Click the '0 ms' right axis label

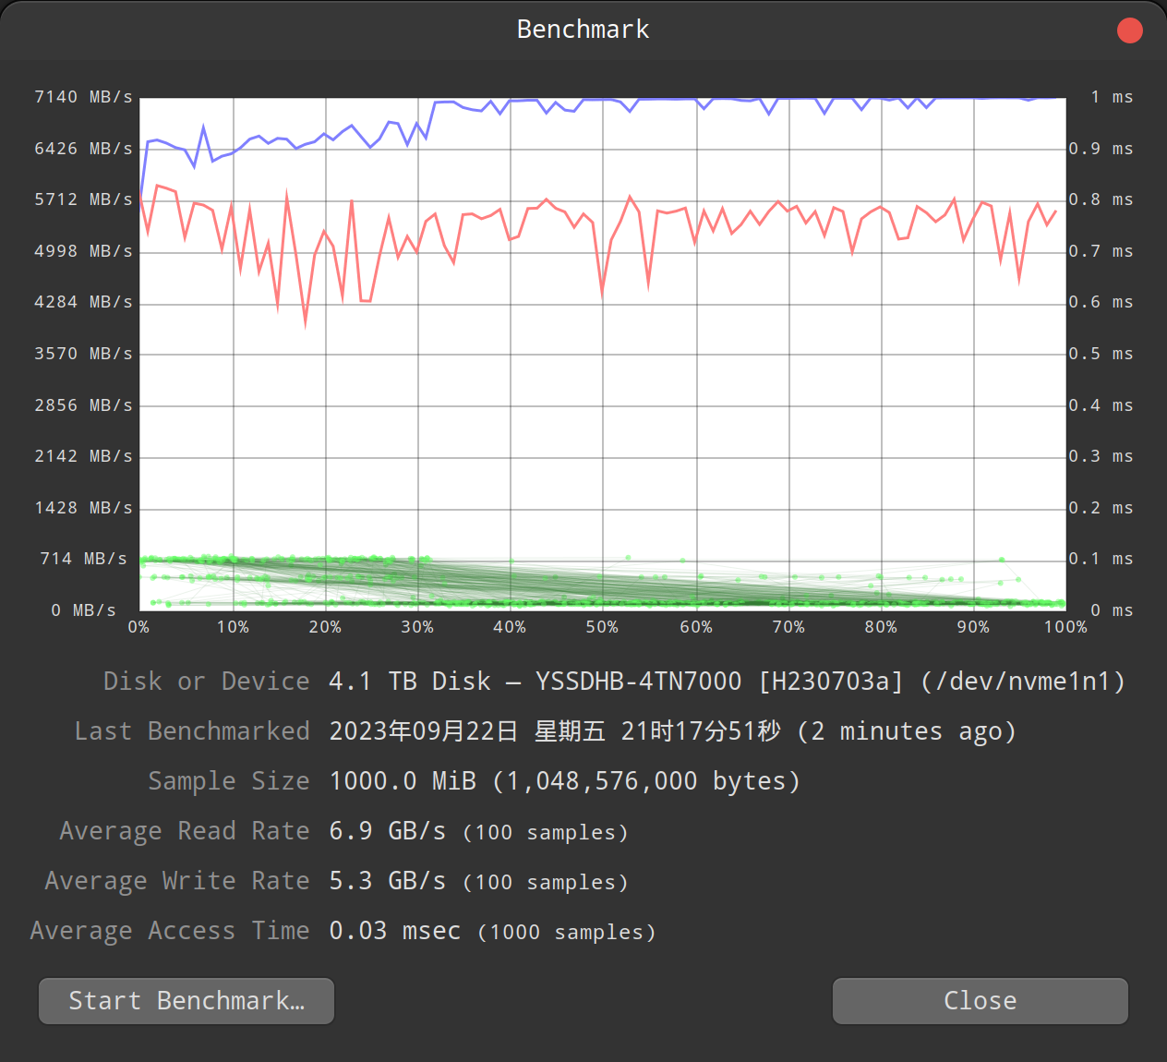click(1112, 610)
